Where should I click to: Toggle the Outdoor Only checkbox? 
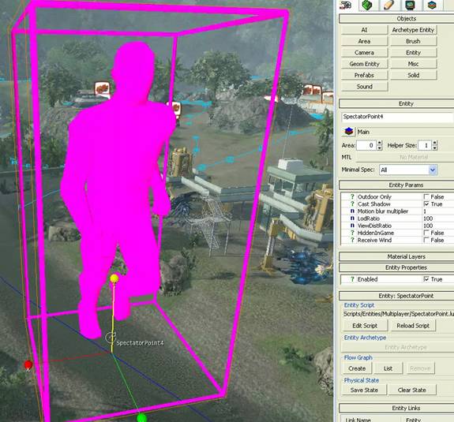pyautogui.click(x=426, y=196)
